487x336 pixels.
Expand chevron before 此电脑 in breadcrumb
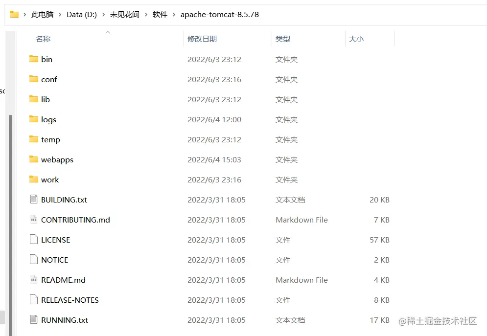pos(25,15)
